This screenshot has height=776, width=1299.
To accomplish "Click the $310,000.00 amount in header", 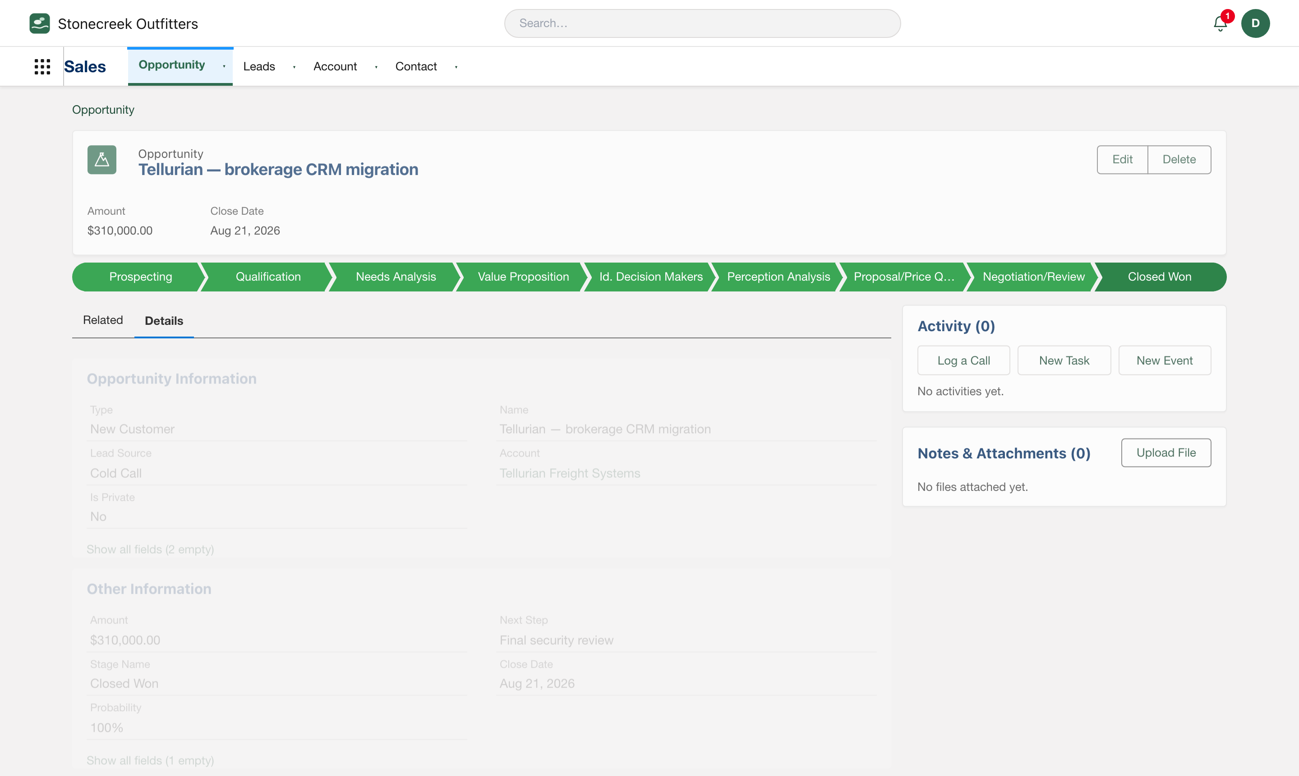I will pos(120,231).
